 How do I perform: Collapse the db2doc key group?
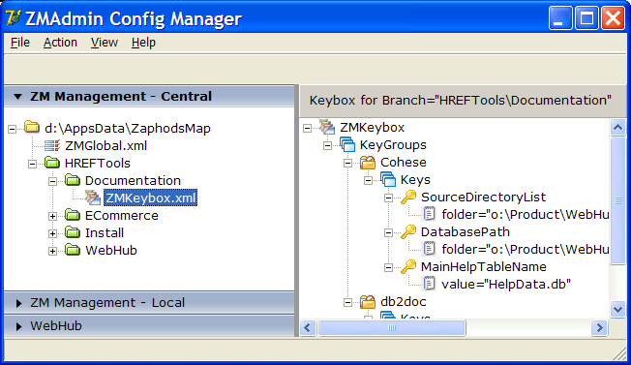[347, 303]
